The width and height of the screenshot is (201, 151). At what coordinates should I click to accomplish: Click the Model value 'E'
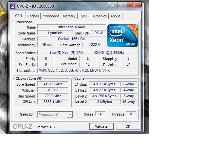(88, 59)
